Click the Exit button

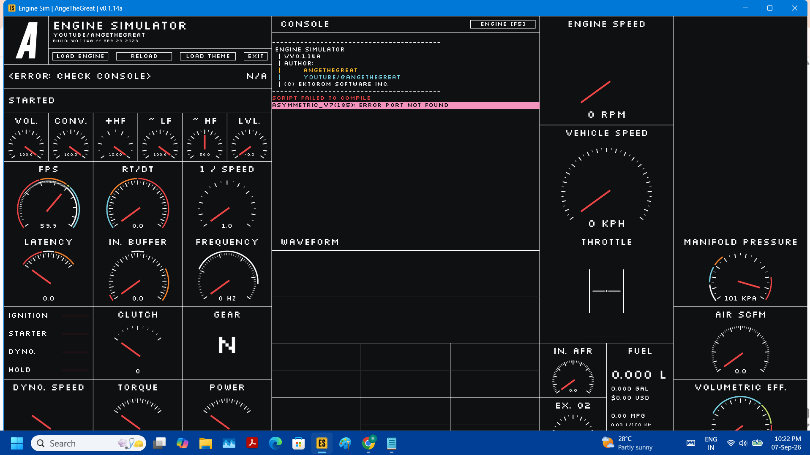coord(256,56)
